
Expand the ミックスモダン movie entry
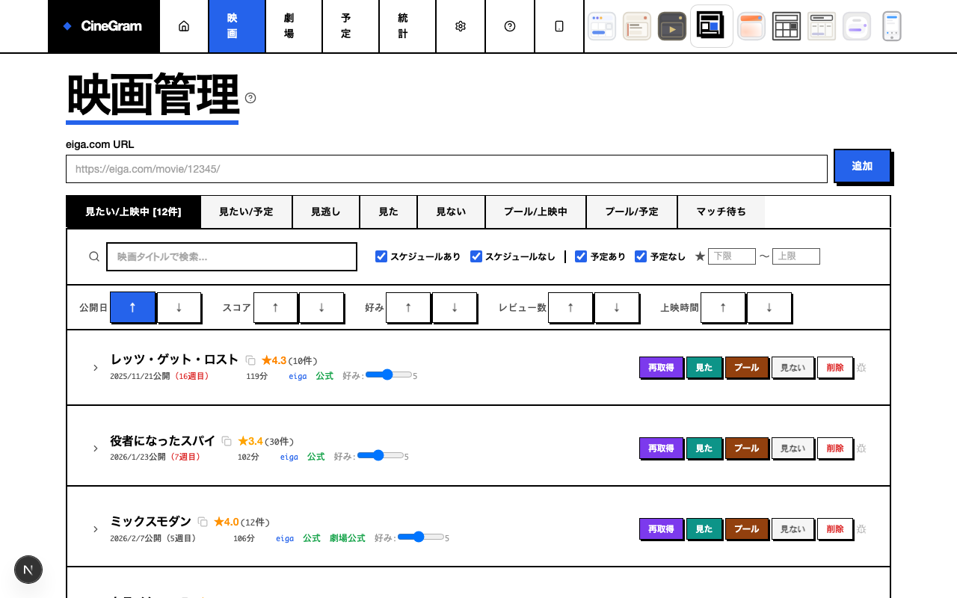pyautogui.click(x=96, y=529)
